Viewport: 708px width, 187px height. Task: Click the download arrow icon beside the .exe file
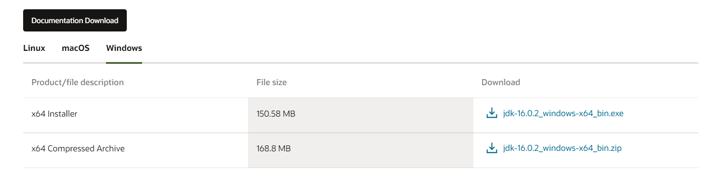491,113
